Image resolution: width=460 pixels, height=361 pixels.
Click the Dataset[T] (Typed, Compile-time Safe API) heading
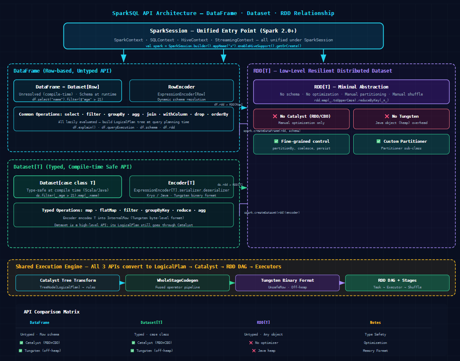click(73, 167)
